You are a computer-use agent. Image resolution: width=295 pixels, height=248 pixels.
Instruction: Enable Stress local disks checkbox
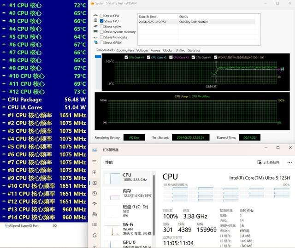(101, 37)
